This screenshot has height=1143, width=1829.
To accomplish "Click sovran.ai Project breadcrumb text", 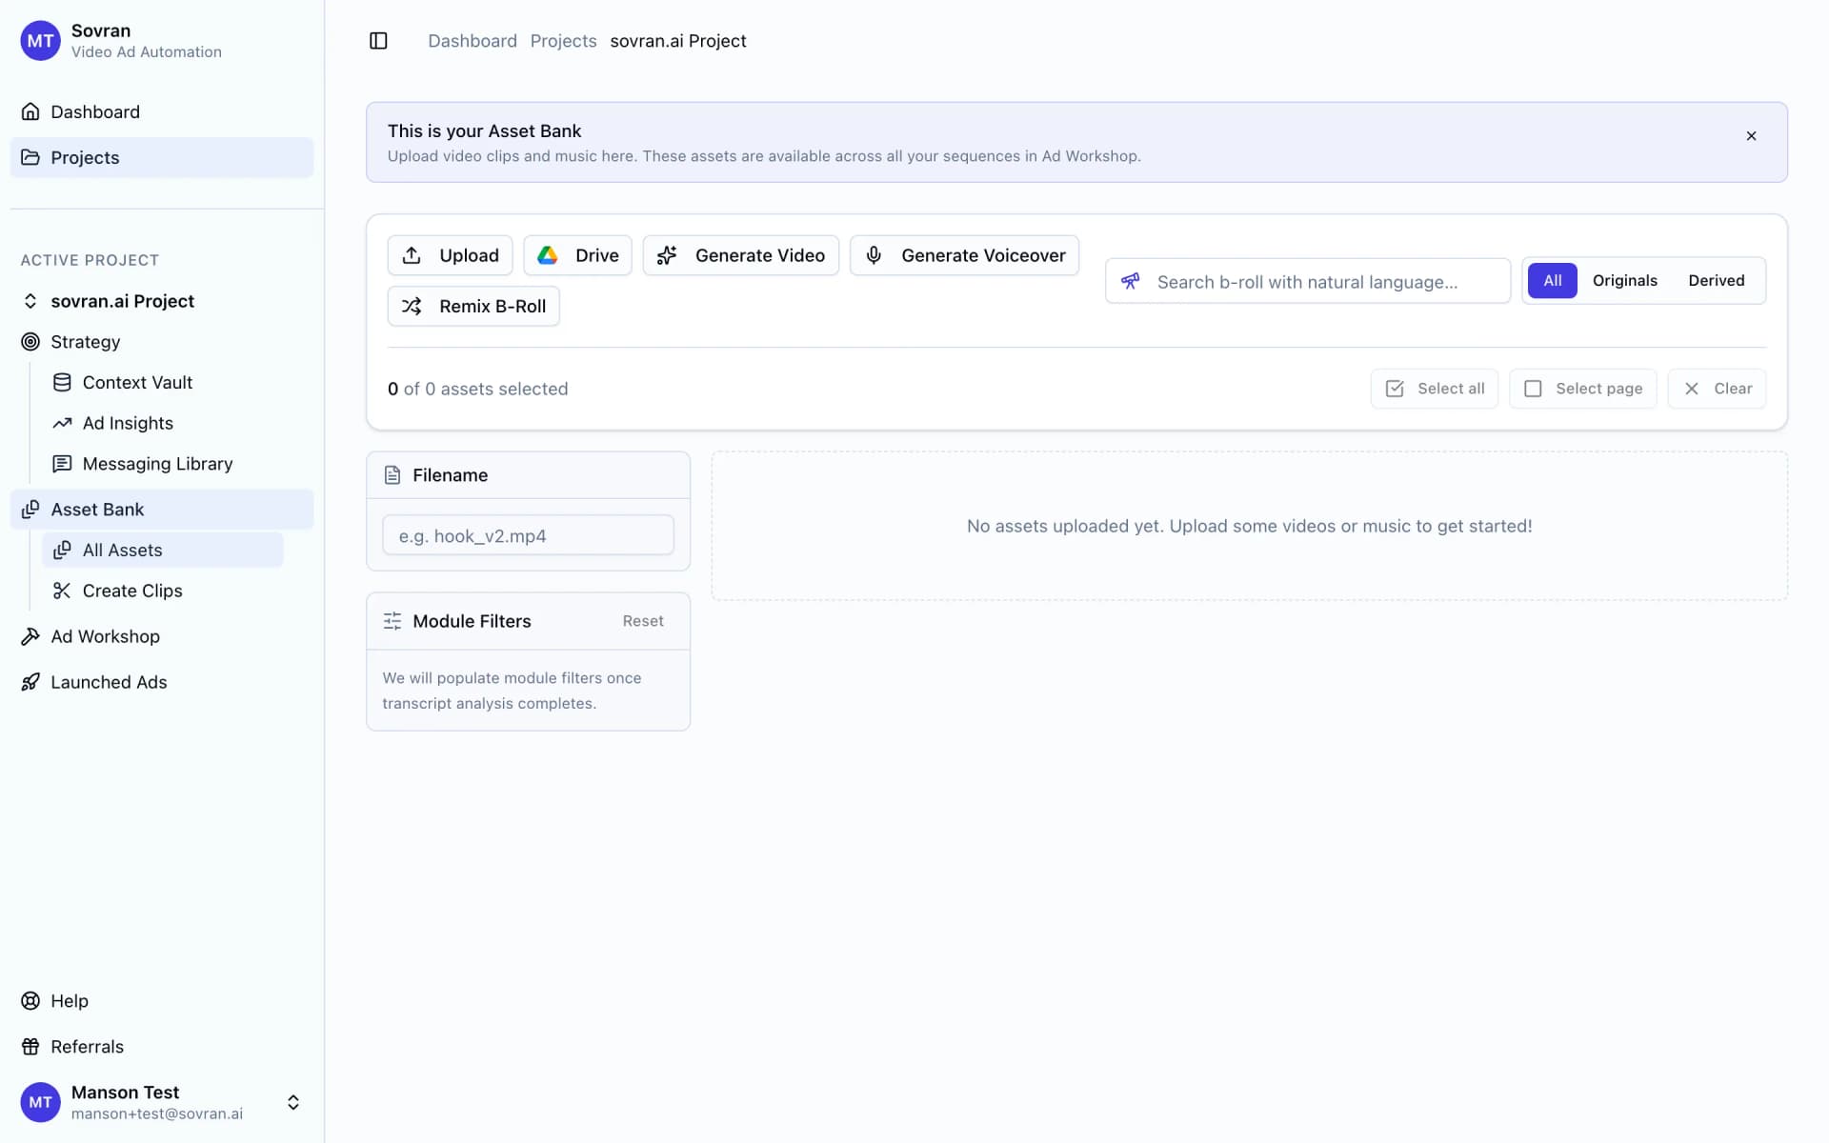I will [678, 41].
